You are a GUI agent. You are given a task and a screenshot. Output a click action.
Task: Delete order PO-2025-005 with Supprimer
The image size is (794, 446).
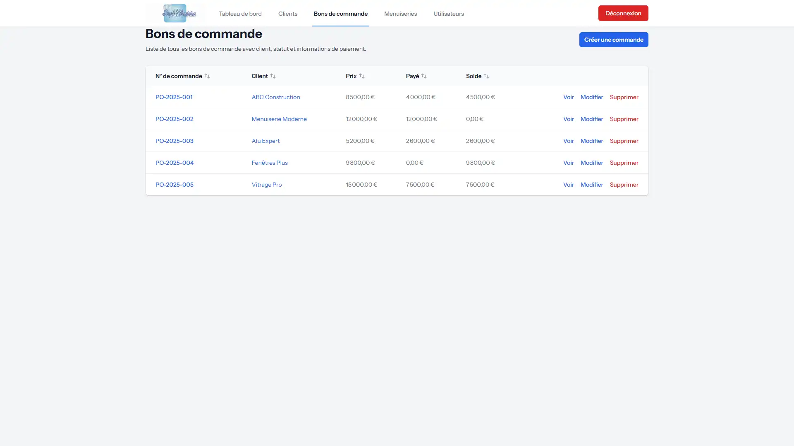point(624,185)
